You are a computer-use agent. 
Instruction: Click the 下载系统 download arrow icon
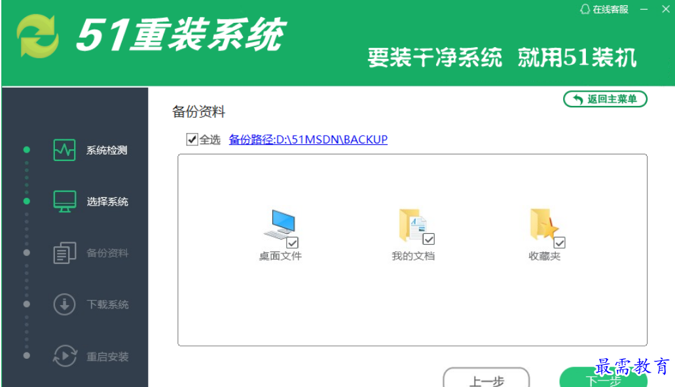(x=65, y=304)
